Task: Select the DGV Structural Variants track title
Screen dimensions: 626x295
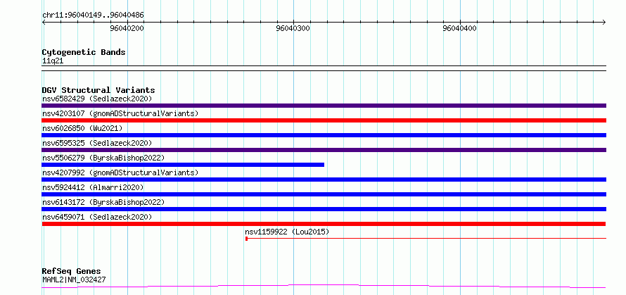Action: [98, 90]
